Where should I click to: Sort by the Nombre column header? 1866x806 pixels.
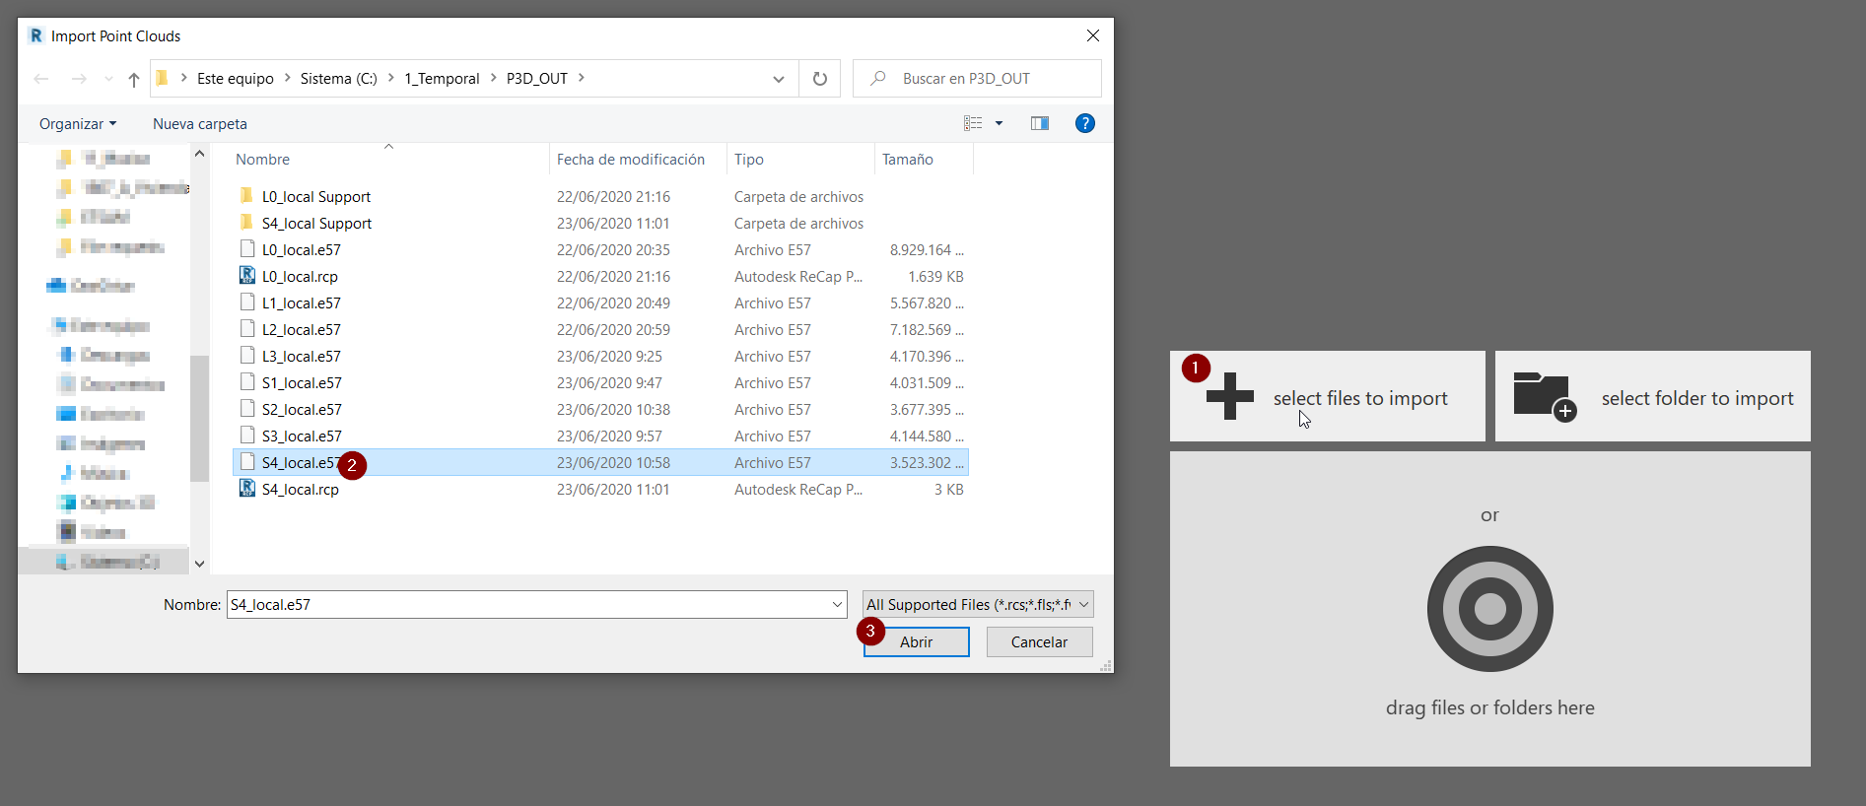coord(262,159)
